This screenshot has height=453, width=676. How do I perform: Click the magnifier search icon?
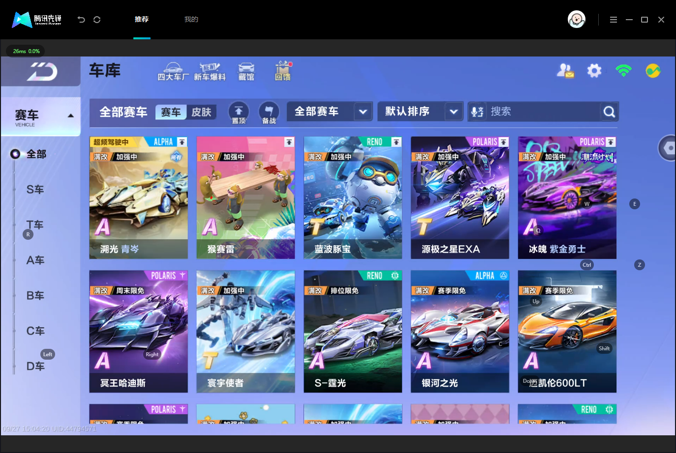click(609, 112)
